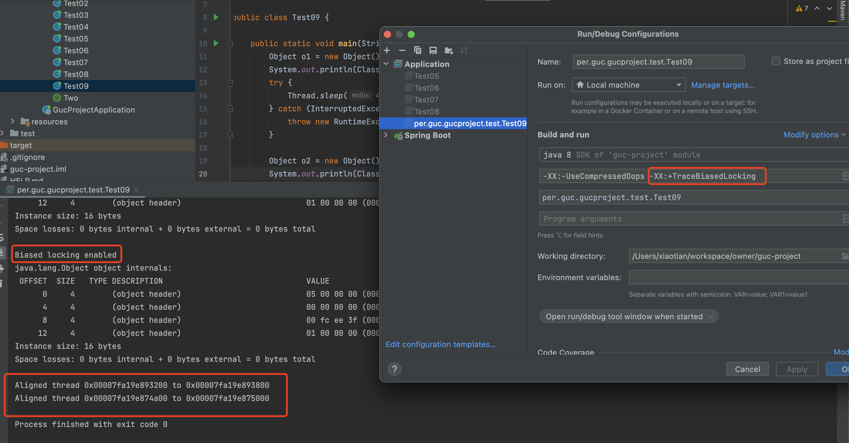
Task: Click the help question mark button
Action: [394, 369]
